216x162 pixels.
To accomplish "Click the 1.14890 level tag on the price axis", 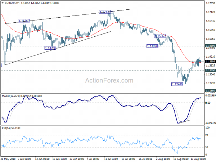I will 210,46.
